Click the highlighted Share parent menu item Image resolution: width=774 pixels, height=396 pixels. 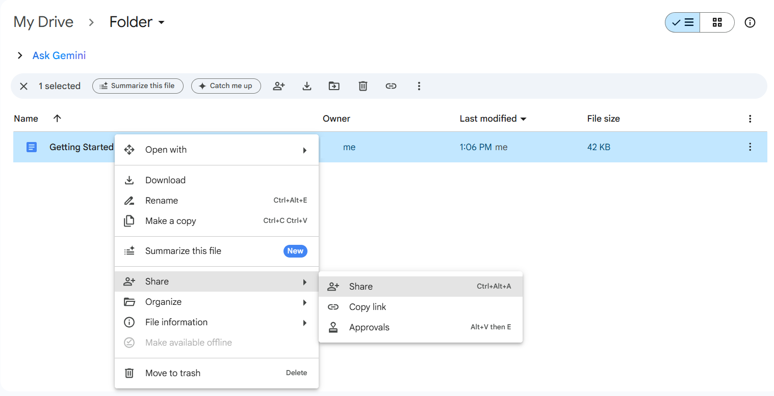click(x=217, y=281)
